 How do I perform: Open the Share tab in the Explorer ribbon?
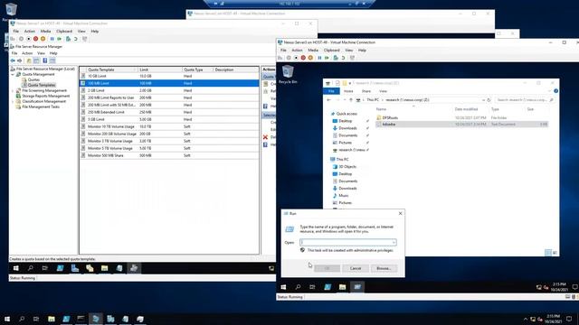[366, 91]
